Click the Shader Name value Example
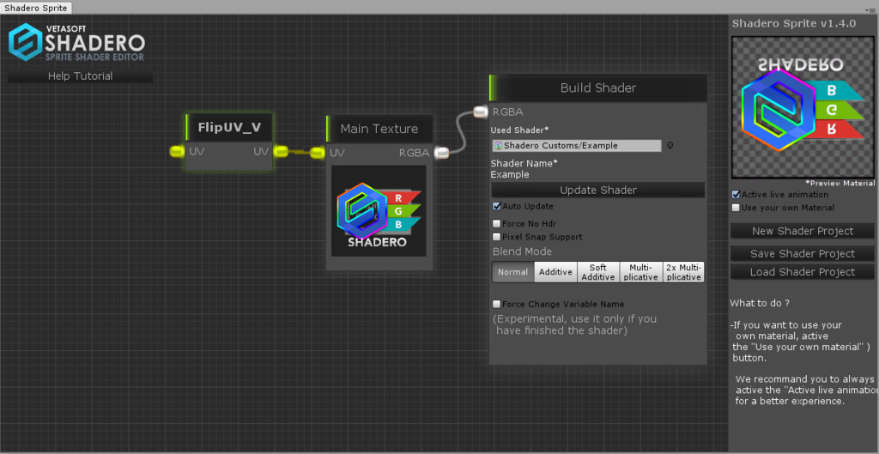 click(510, 174)
